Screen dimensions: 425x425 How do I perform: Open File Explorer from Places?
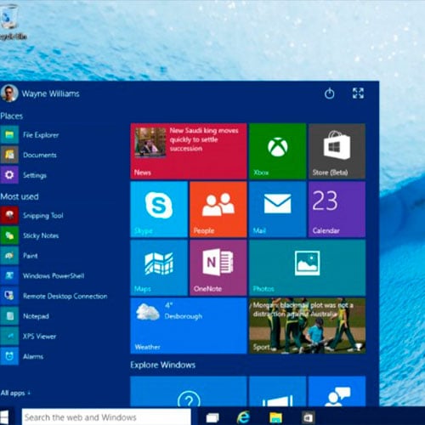click(x=30, y=135)
